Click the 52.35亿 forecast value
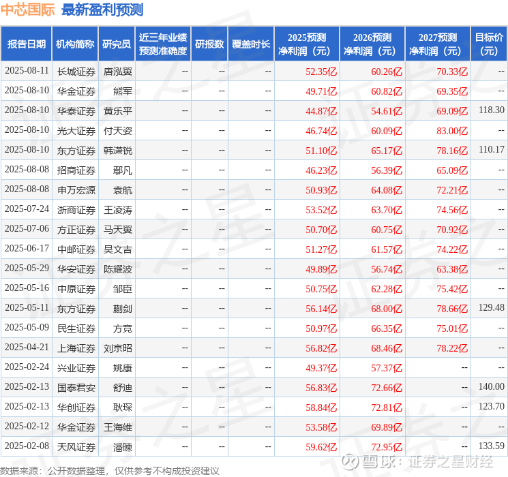This screenshot has width=508, height=477. [x=321, y=72]
